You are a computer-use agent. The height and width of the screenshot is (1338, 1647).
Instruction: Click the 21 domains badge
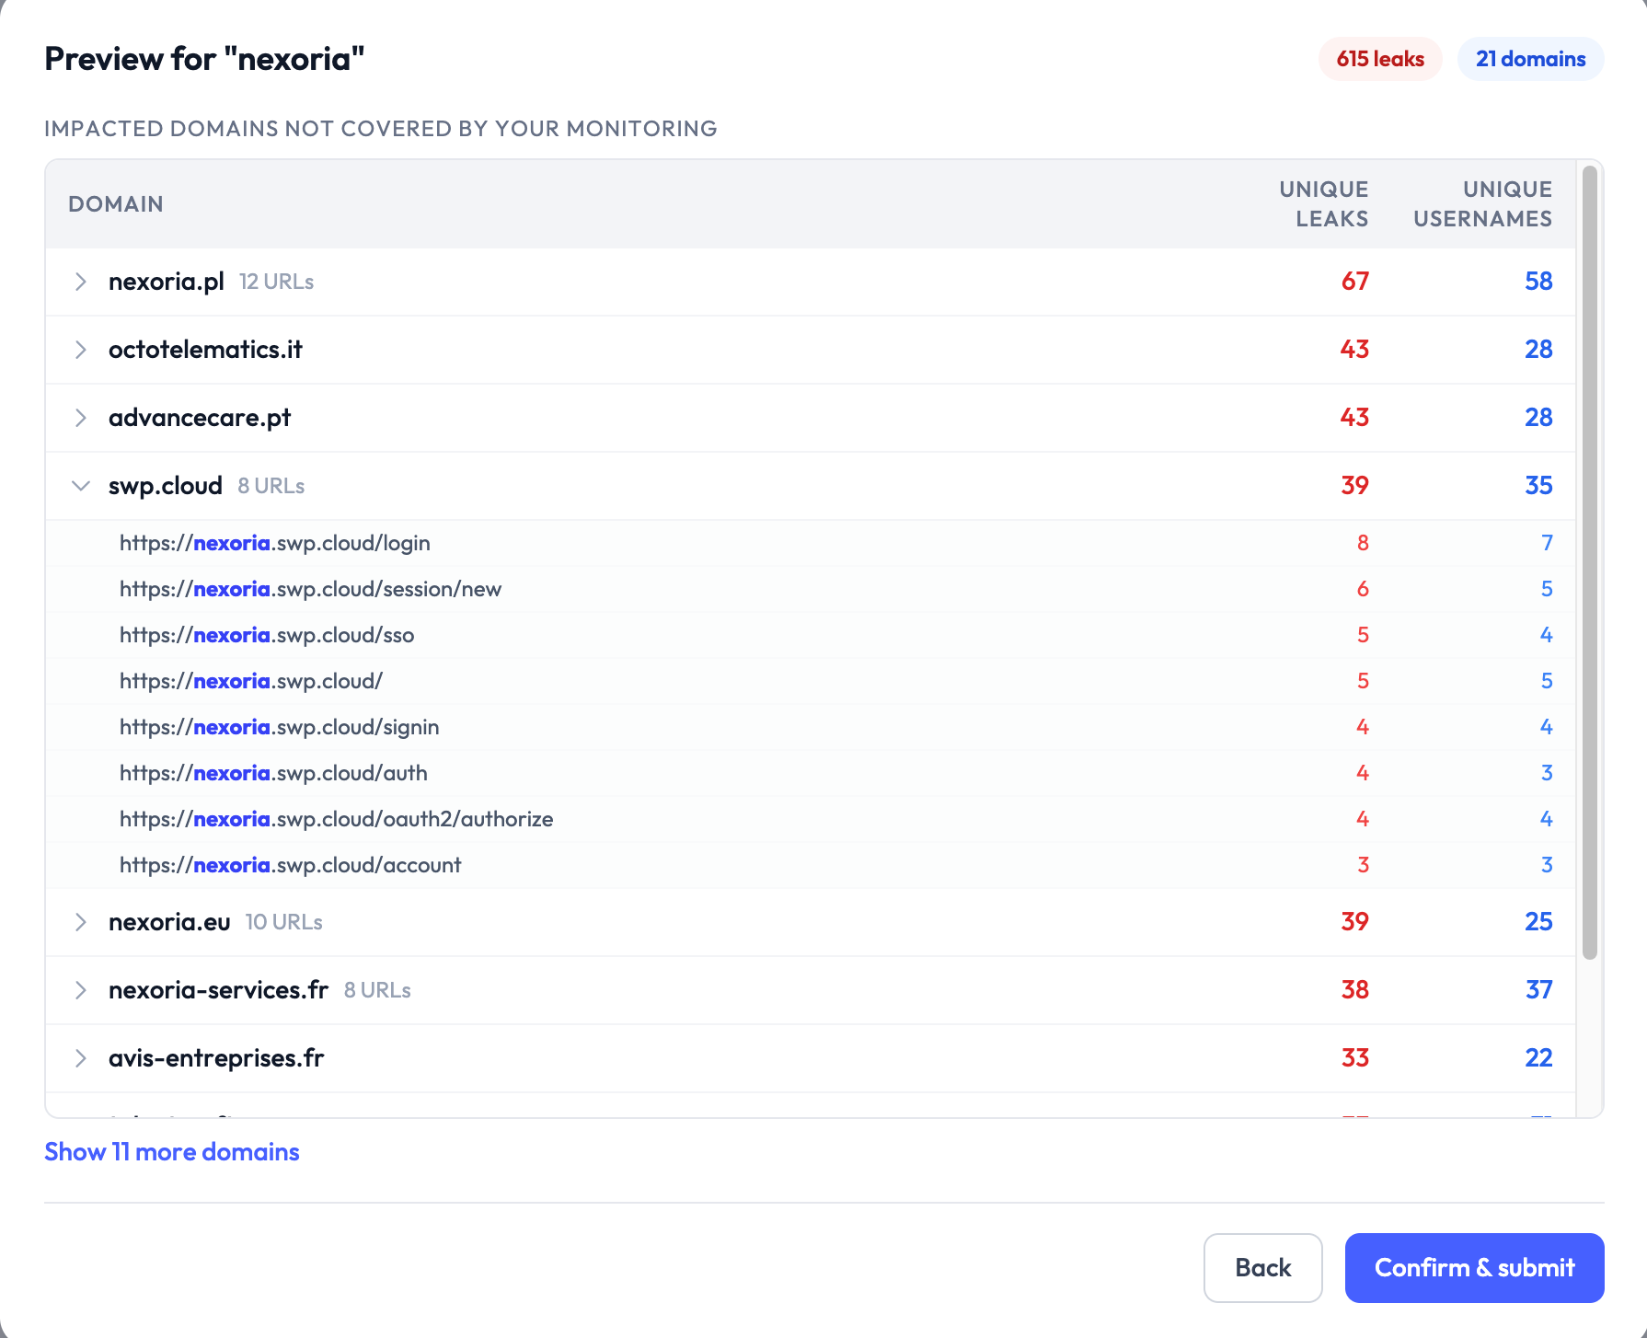click(1530, 58)
